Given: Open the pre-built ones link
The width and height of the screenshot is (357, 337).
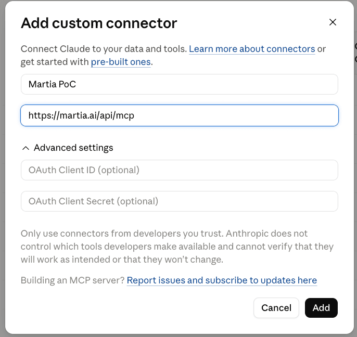Looking at the screenshot, I should [121, 62].
